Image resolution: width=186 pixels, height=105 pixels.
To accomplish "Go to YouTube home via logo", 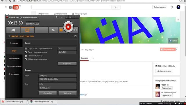I will tap(14, 7).
